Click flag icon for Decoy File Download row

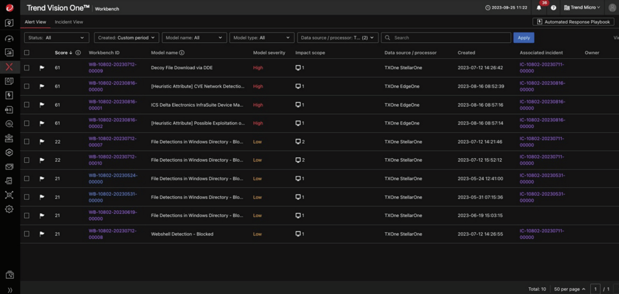coord(42,68)
